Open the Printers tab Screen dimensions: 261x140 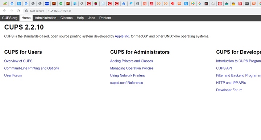[105, 18]
